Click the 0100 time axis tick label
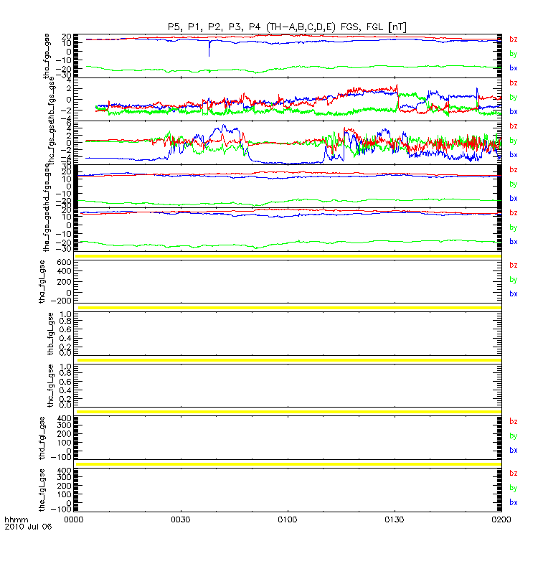 (x=288, y=519)
